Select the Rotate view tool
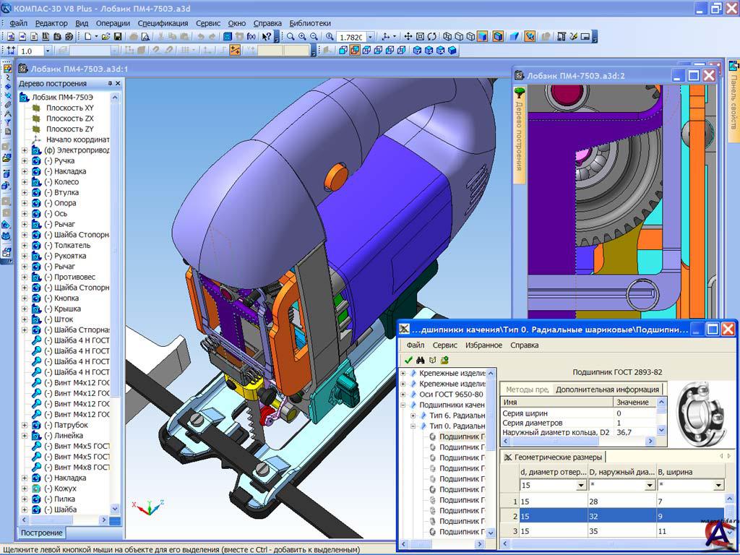Viewport: 740px width, 555px height. coord(431,36)
